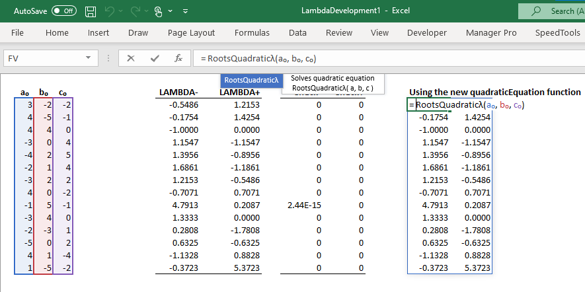Viewport: 585px width, 292px height.
Task: Open the Redo history dropdown
Action: (x=146, y=11)
